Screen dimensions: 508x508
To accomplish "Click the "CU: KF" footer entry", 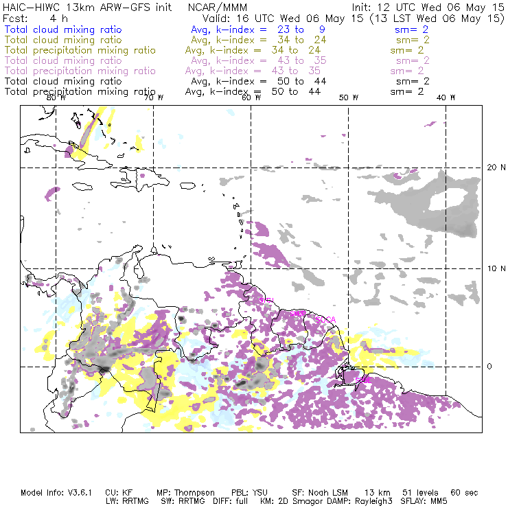I will [x=119, y=493].
